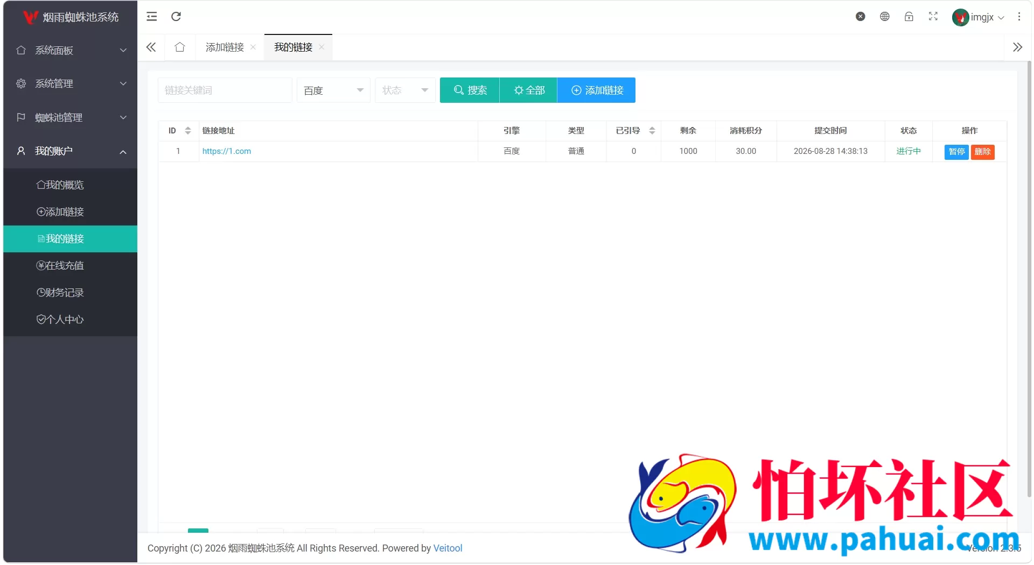This screenshot has height=565, width=1034.
Task: Click the 2026-08-28 14:38:13 cell
Action: [x=830, y=151]
